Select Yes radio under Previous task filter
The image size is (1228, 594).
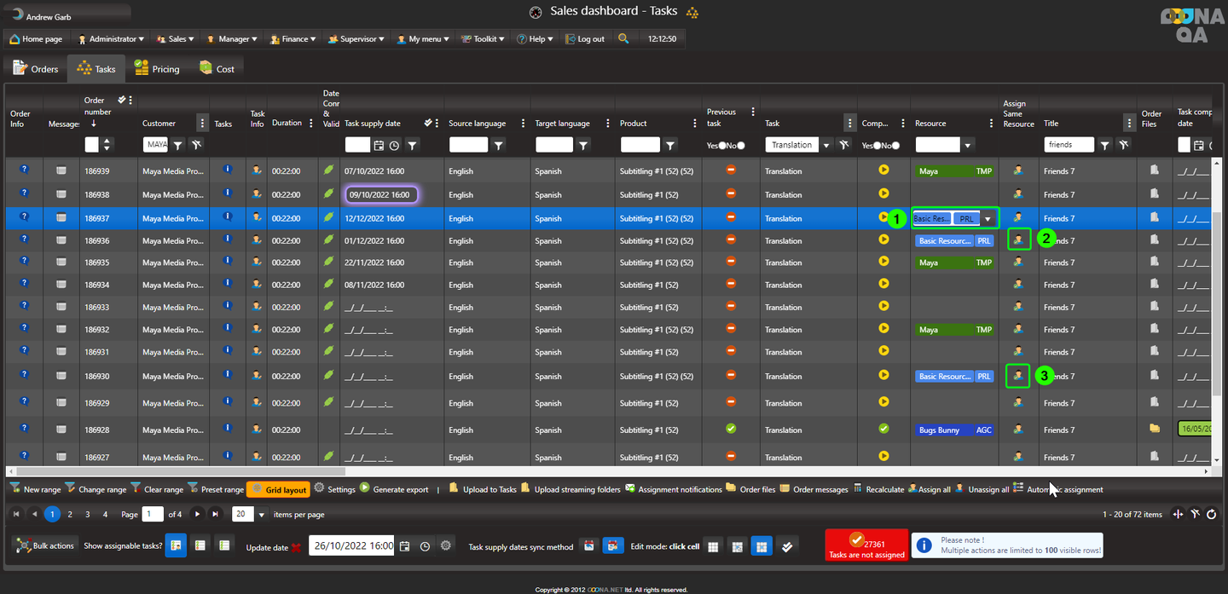pyautogui.click(x=722, y=146)
